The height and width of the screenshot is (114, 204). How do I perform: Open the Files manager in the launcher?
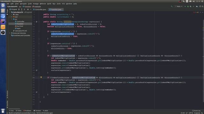point(3,11)
